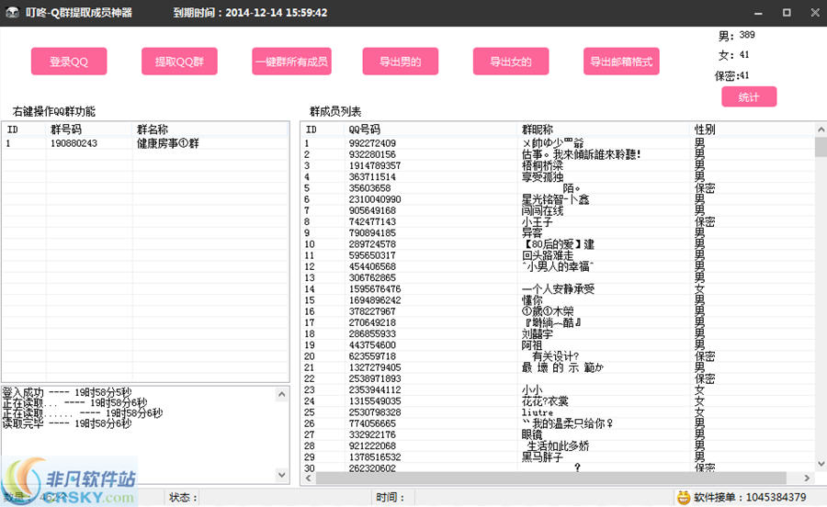Click the 导出男的 button
Viewport: 827px width, 507px height.
(x=401, y=62)
